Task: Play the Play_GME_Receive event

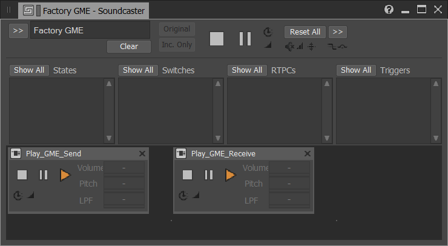Action: (230, 175)
